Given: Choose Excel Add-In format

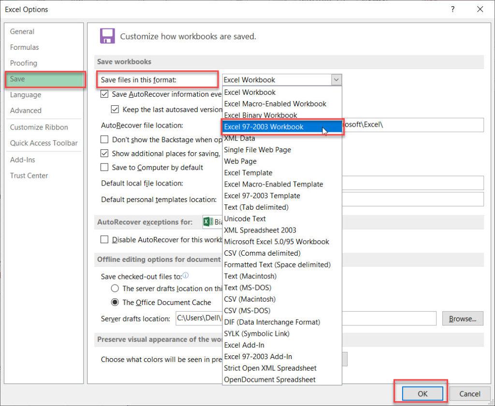Looking at the screenshot, I should (282, 345).
